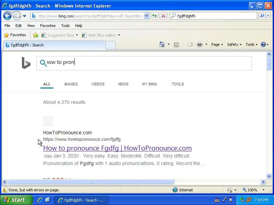Click the IE search box containing fgdffdghfh
274x205 pixels.
(x=213, y=16)
